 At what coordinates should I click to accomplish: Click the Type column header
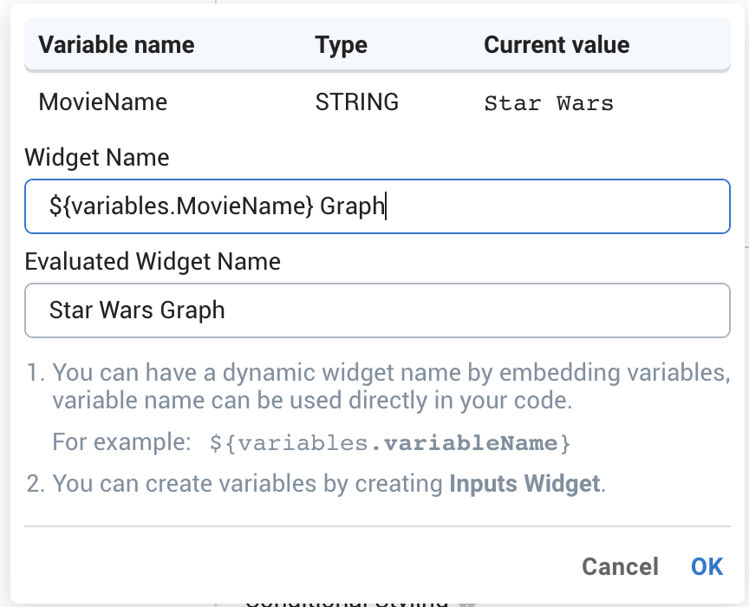click(x=341, y=44)
